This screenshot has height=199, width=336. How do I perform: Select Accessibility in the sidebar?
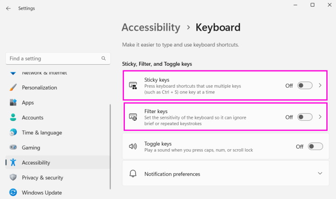coord(36,163)
